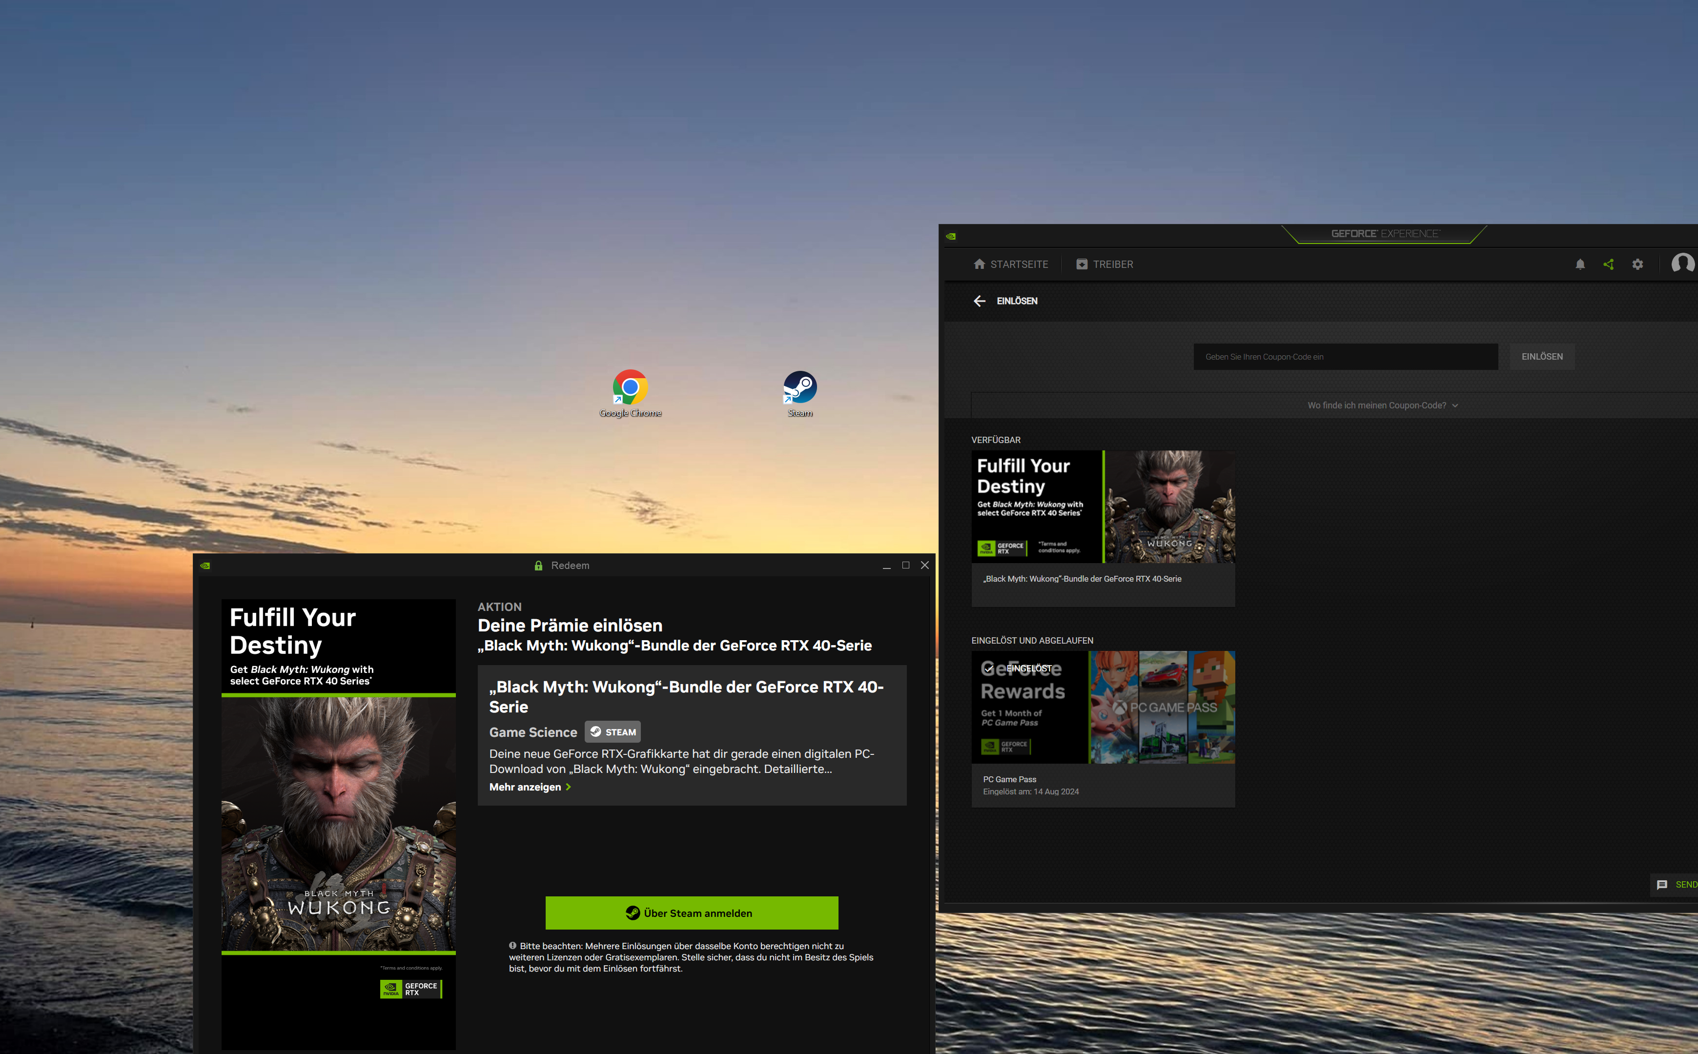
Task: Click the coupon code input field
Action: click(x=1345, y=357)
